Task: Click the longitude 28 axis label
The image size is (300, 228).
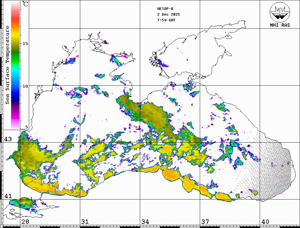Action: click(25, 222)
